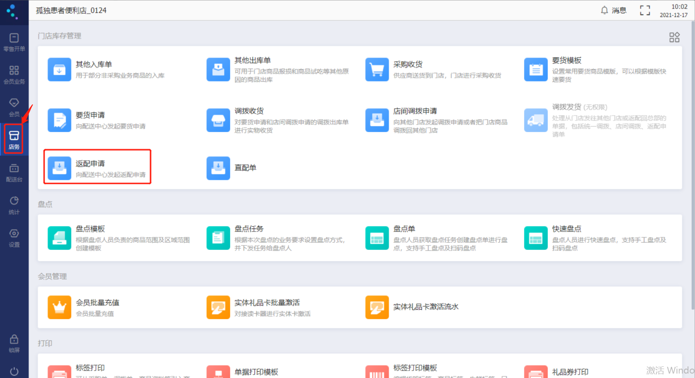Open 会员业务 in the sidebar
Viewport: 695px width, 378px height.
coord(14,75)
